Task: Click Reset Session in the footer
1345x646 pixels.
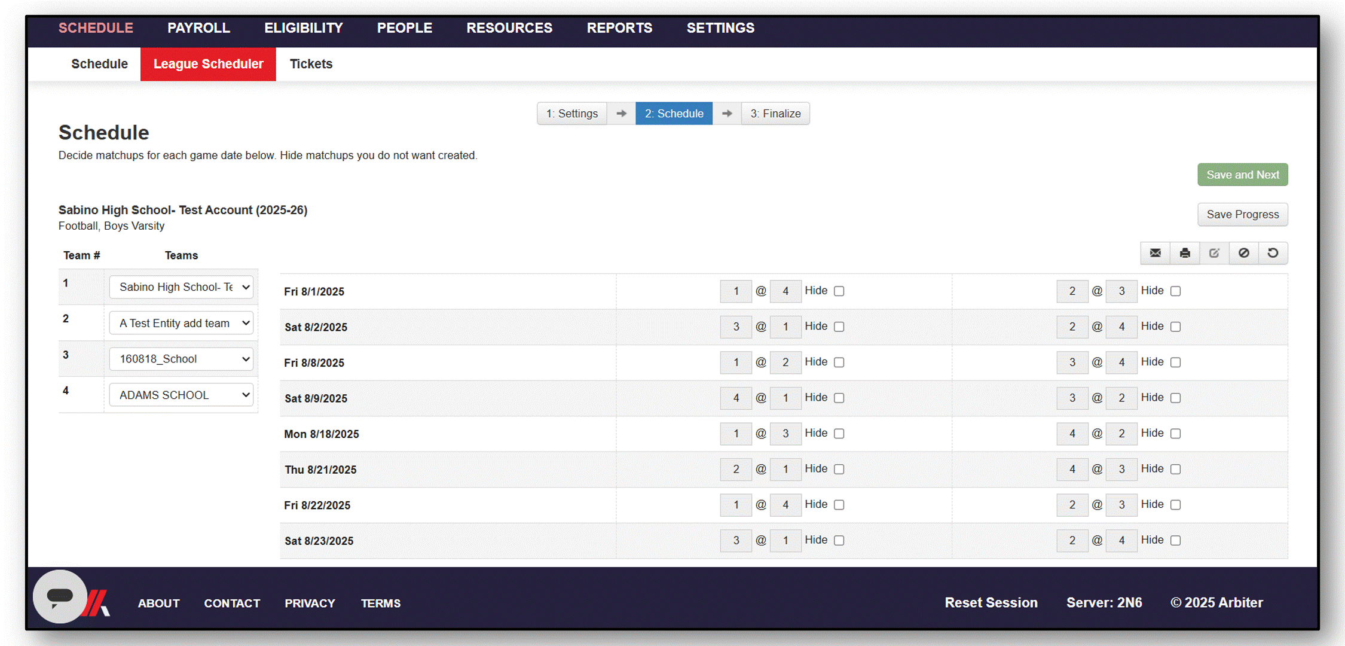Action: 991,602
